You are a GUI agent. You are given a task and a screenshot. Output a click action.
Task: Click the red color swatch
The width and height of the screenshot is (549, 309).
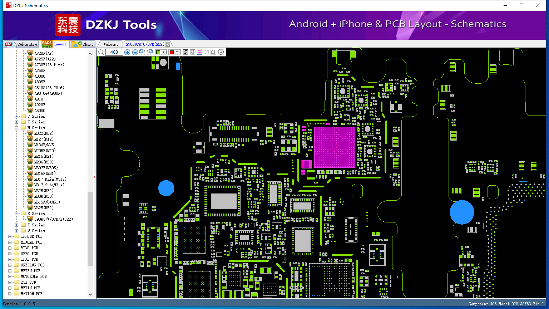(172, 52)
